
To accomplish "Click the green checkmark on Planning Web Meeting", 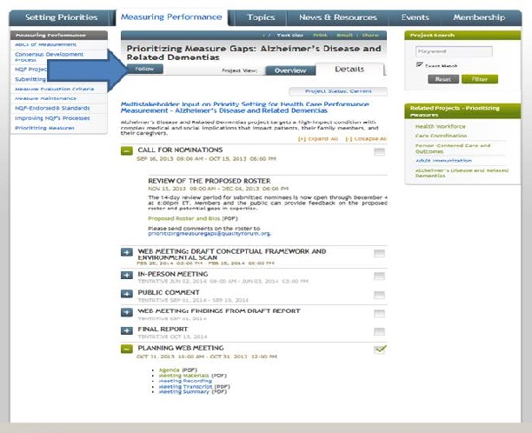I will point(380,349).
